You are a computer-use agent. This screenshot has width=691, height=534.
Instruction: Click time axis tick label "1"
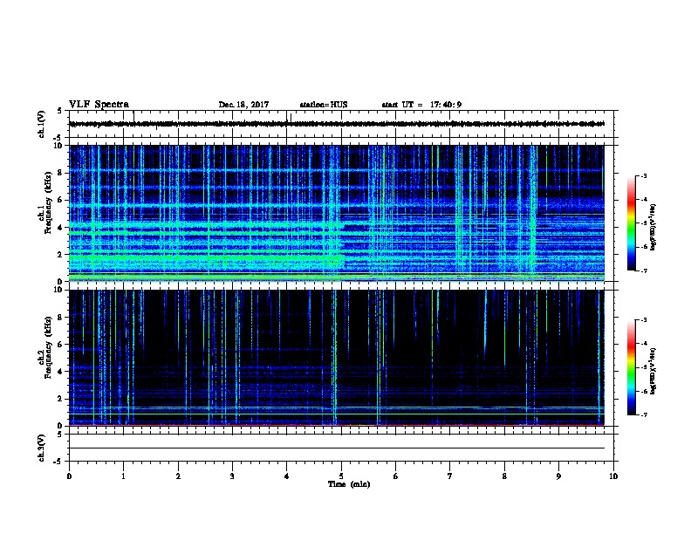coord(123,476)
